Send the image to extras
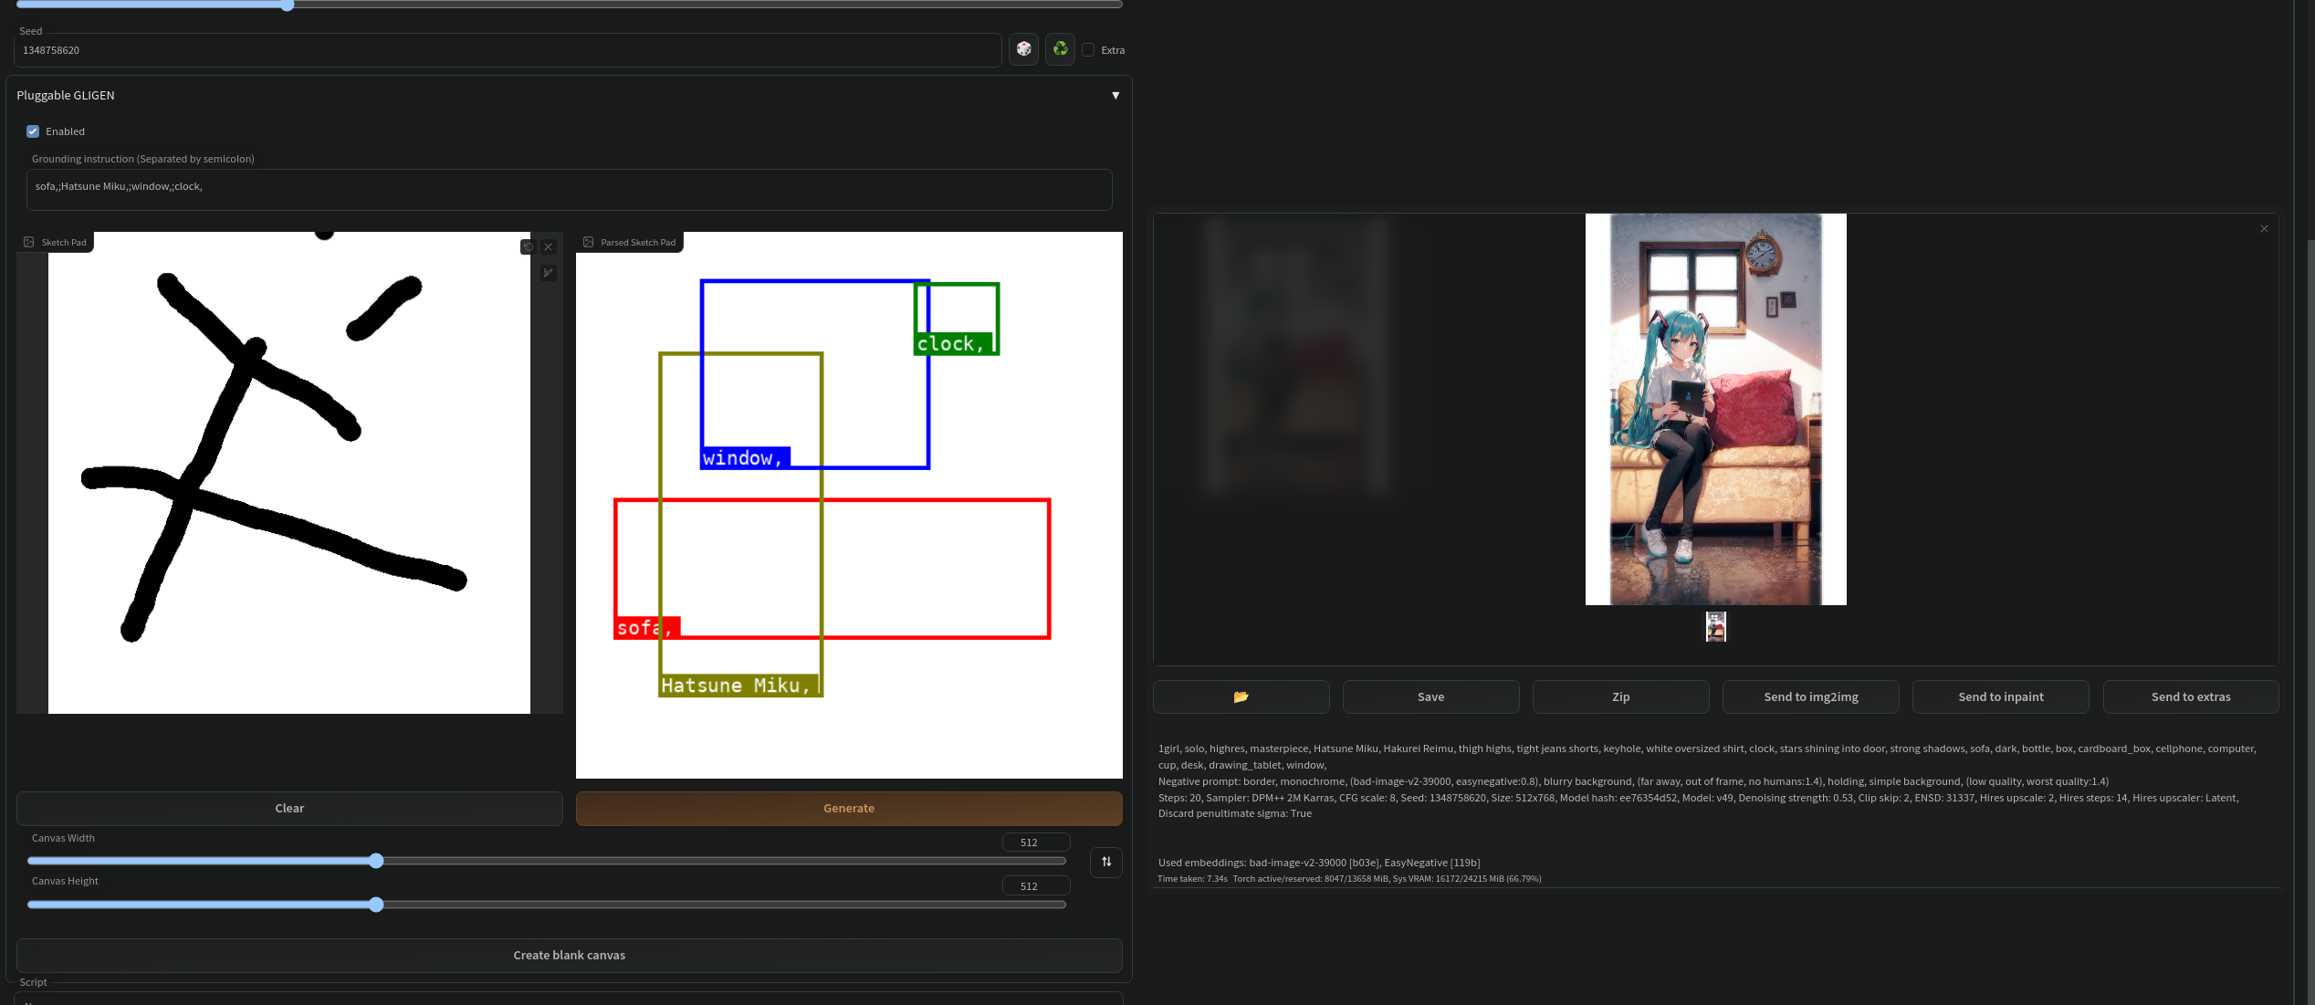 click(x=2191, y=697)
